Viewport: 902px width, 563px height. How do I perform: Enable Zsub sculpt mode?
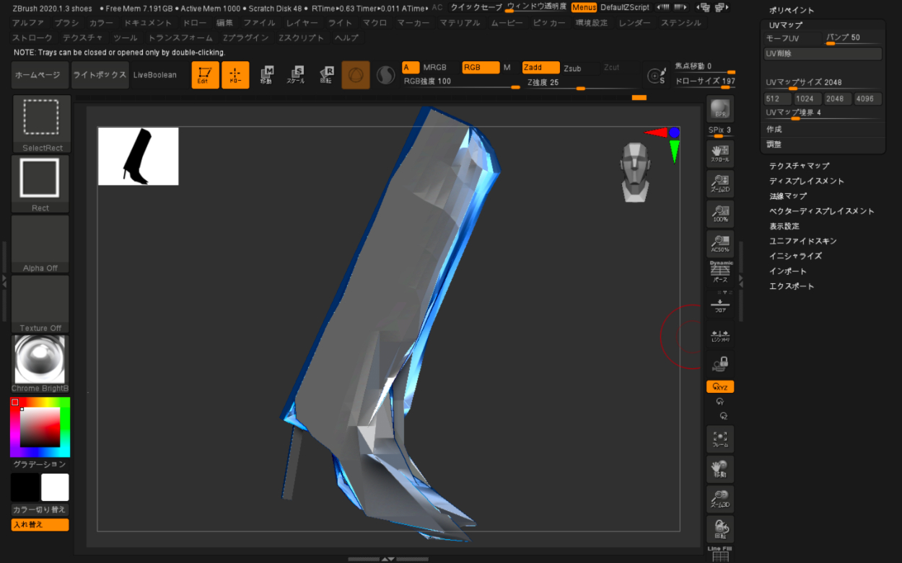click(x=572, y=68)
